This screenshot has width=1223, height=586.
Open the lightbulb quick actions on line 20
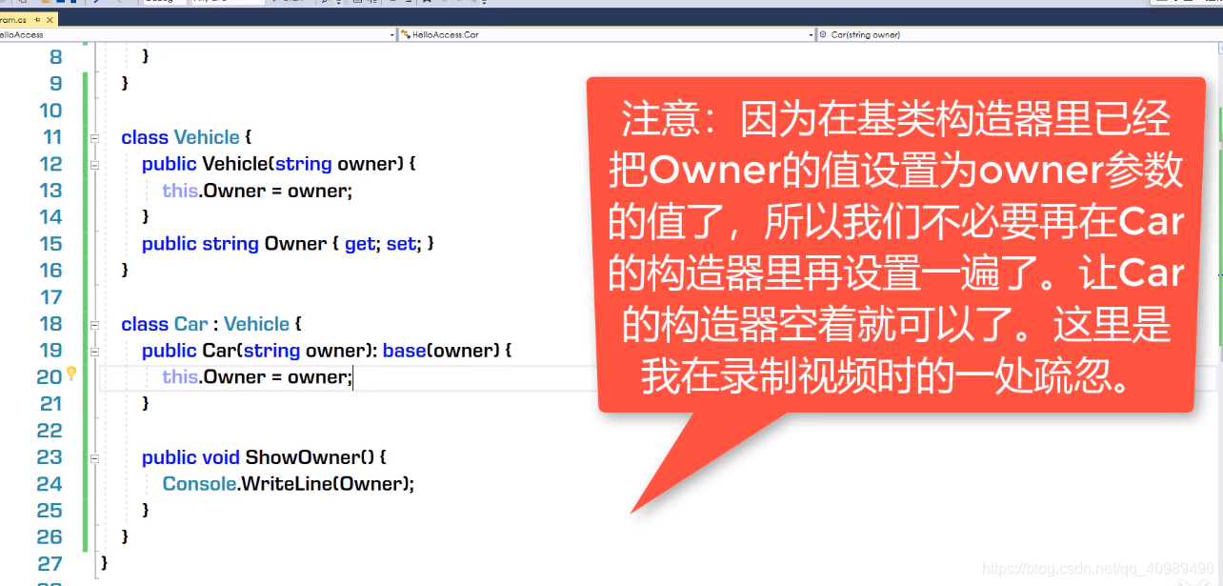(x=70, y=374)
